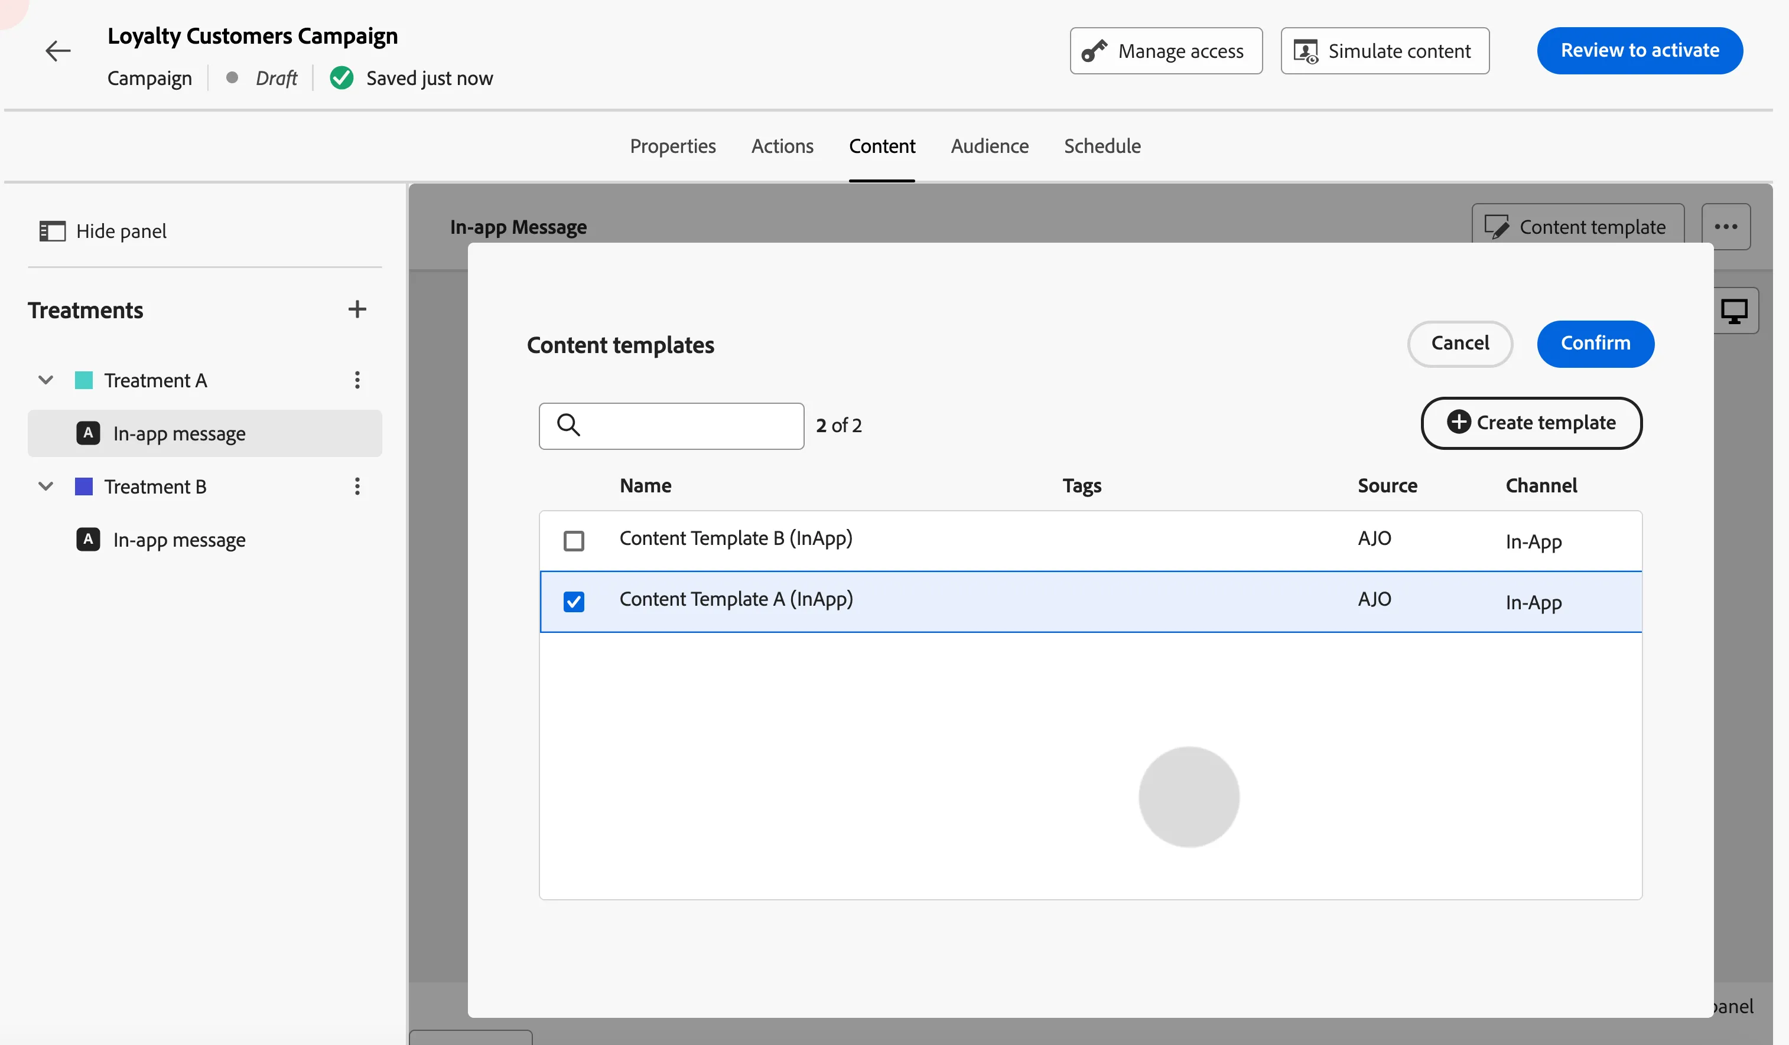Click the Create template button

pyautogui.click(x=1531, y=423)
